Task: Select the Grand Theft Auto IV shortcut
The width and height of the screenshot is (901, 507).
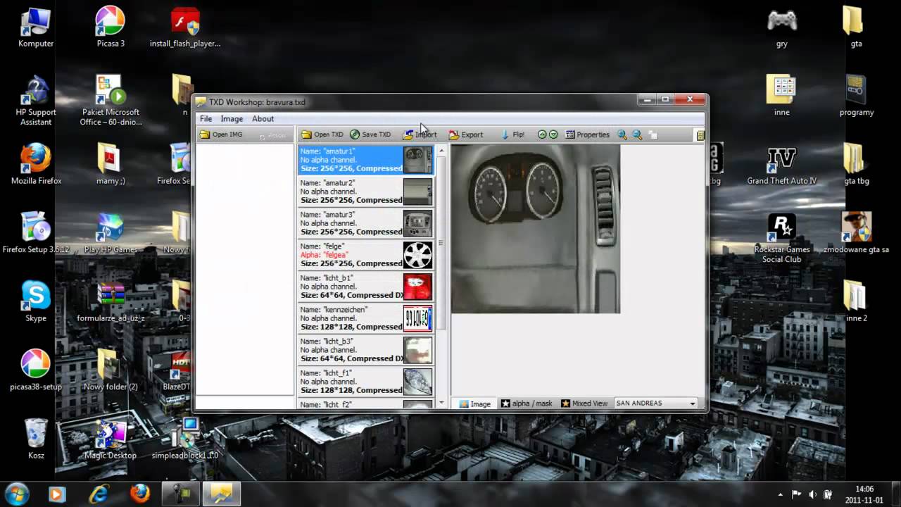Action: (x=781, y=165)
